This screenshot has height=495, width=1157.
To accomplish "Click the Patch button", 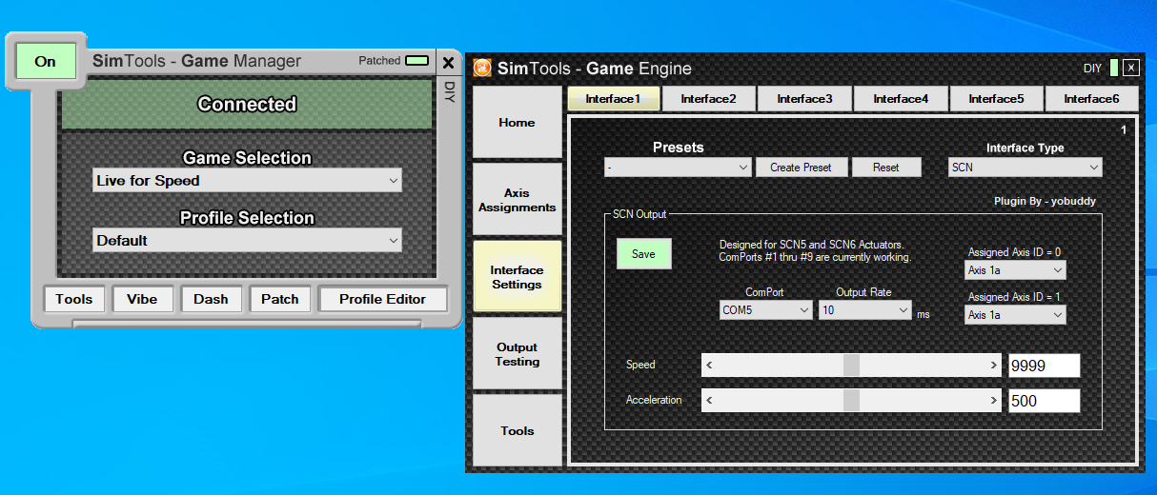I will [280, 299].
